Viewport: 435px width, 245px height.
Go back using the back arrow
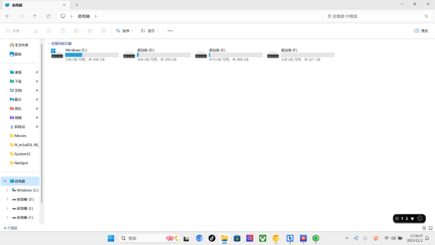7,16
